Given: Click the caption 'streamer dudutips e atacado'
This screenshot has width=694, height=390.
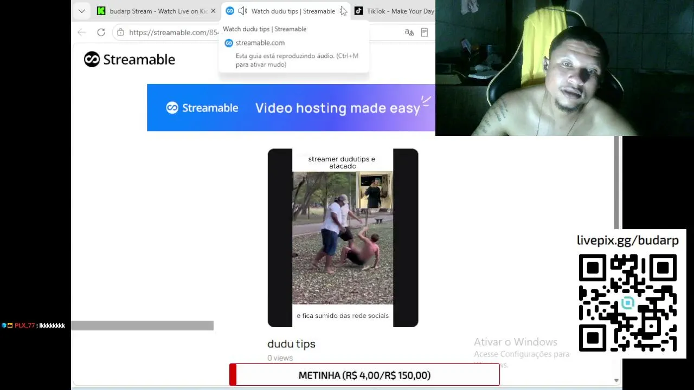Looking at the screenshot, I should [342, 162].
